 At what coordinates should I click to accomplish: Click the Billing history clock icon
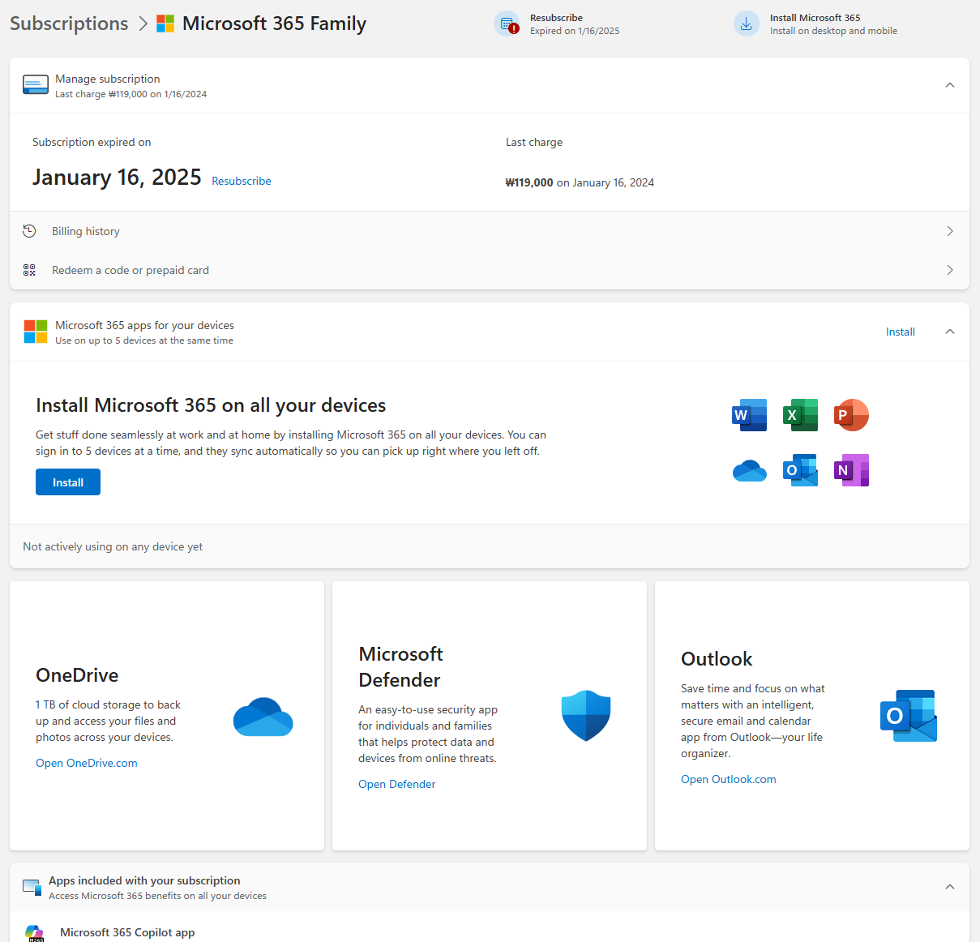pyautogui.click(x=29, y=231)
